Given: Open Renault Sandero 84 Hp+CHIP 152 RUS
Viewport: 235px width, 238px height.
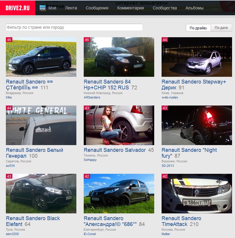Looking at the screenshot, I should point(107,84).
